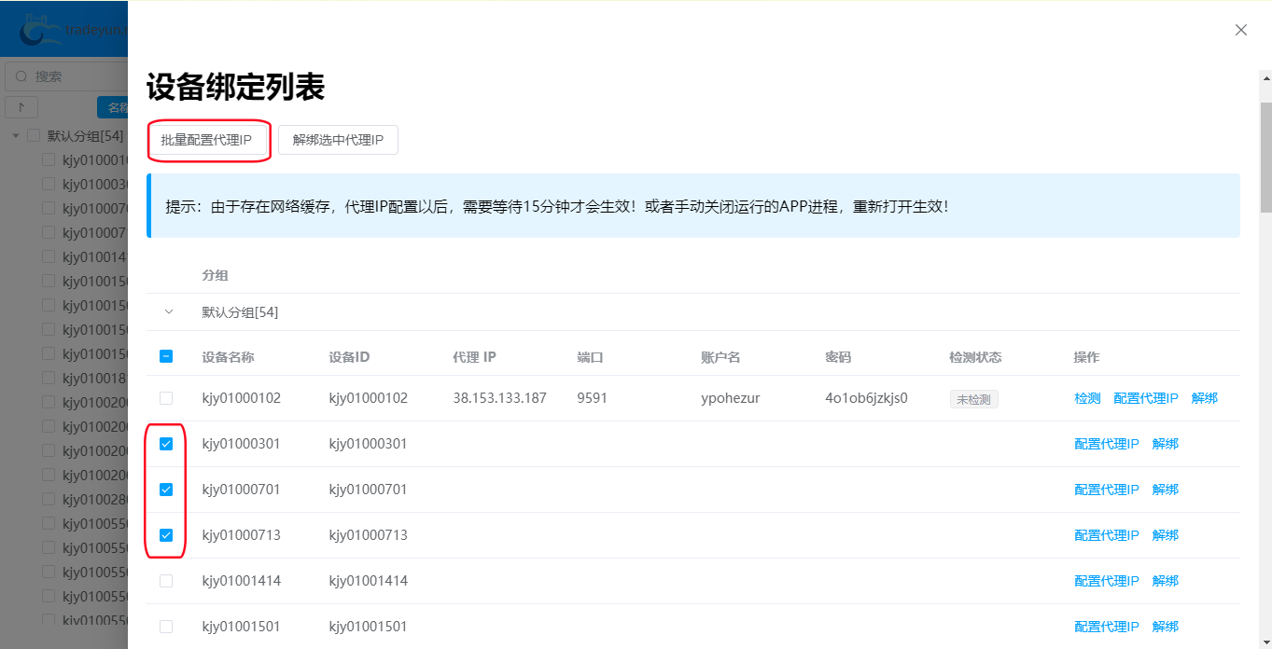The width and height of the screenshot is (1272, 649).
Task: Click the 解绑选中代理IP button
Action: (338, 140)
